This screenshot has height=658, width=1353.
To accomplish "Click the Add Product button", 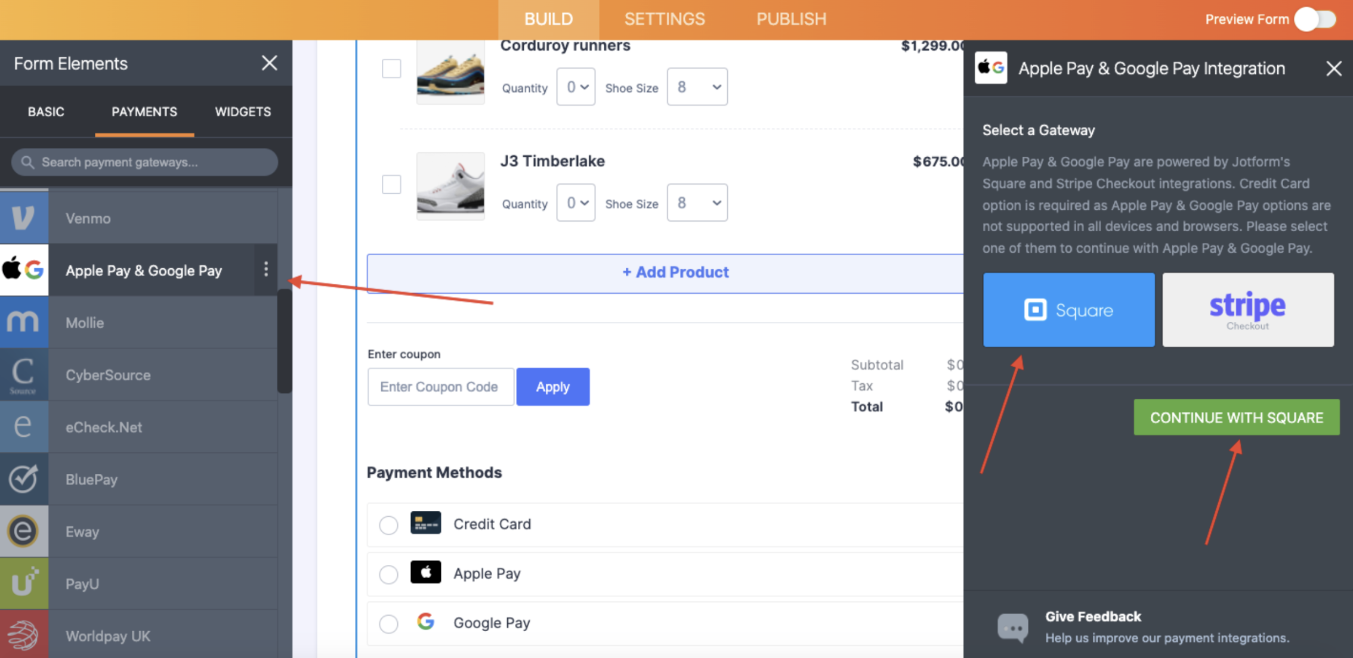I will 675,272.
